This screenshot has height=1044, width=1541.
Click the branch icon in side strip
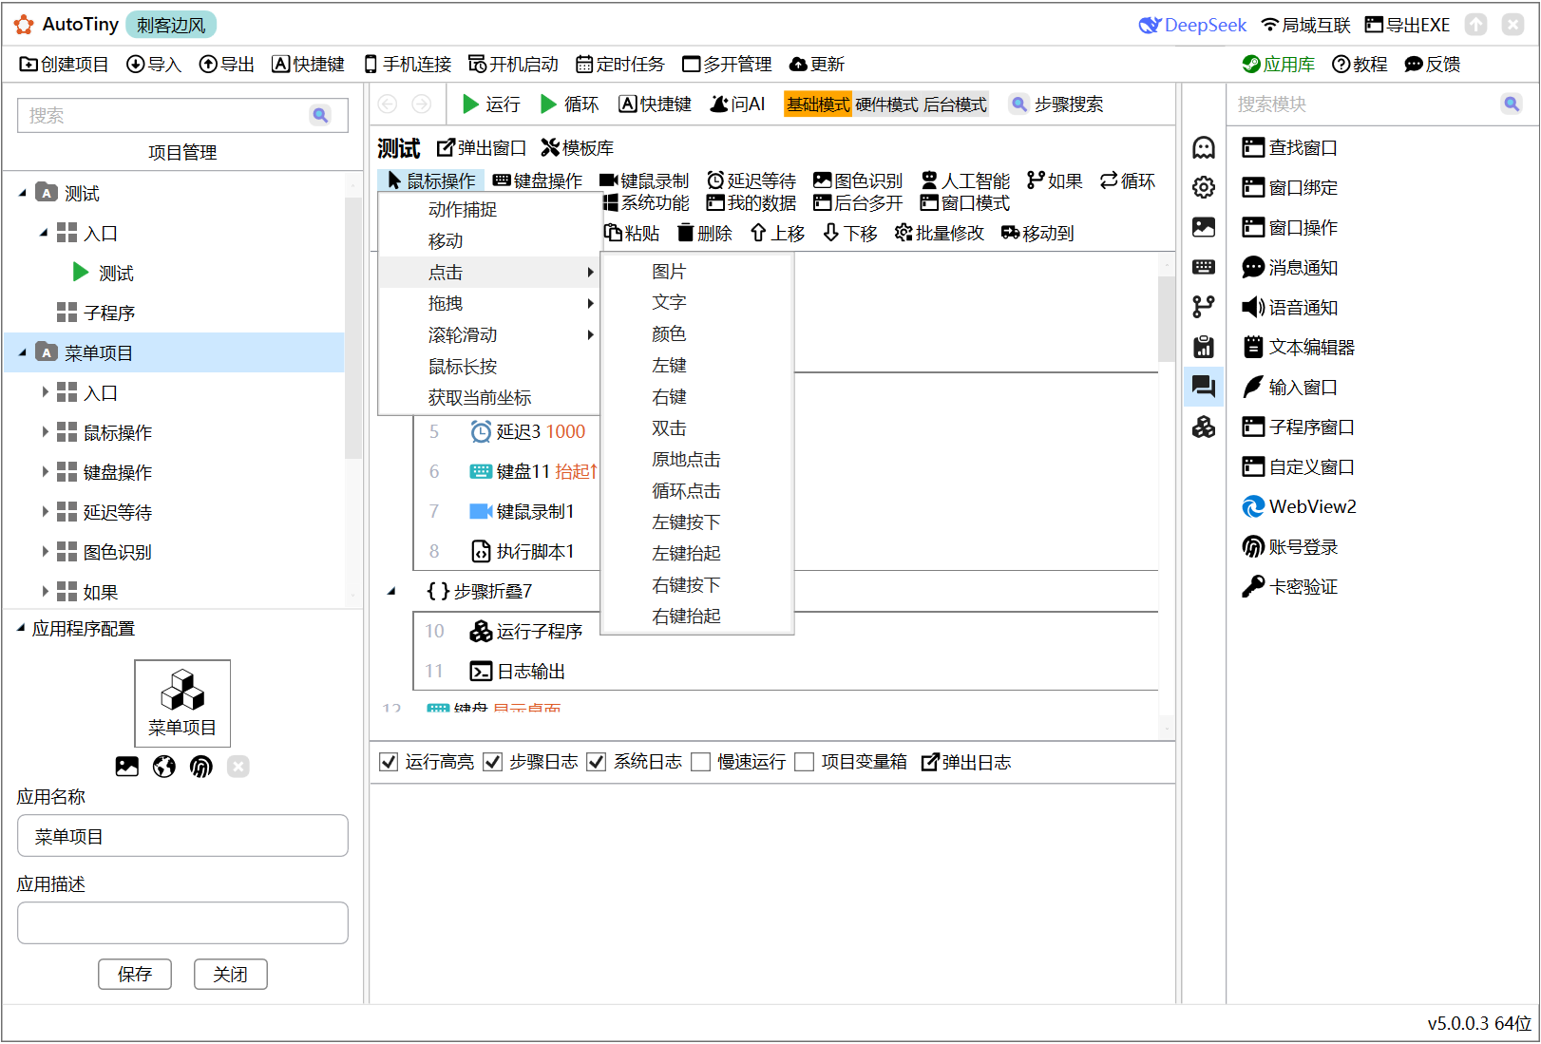coord(1204,307)
